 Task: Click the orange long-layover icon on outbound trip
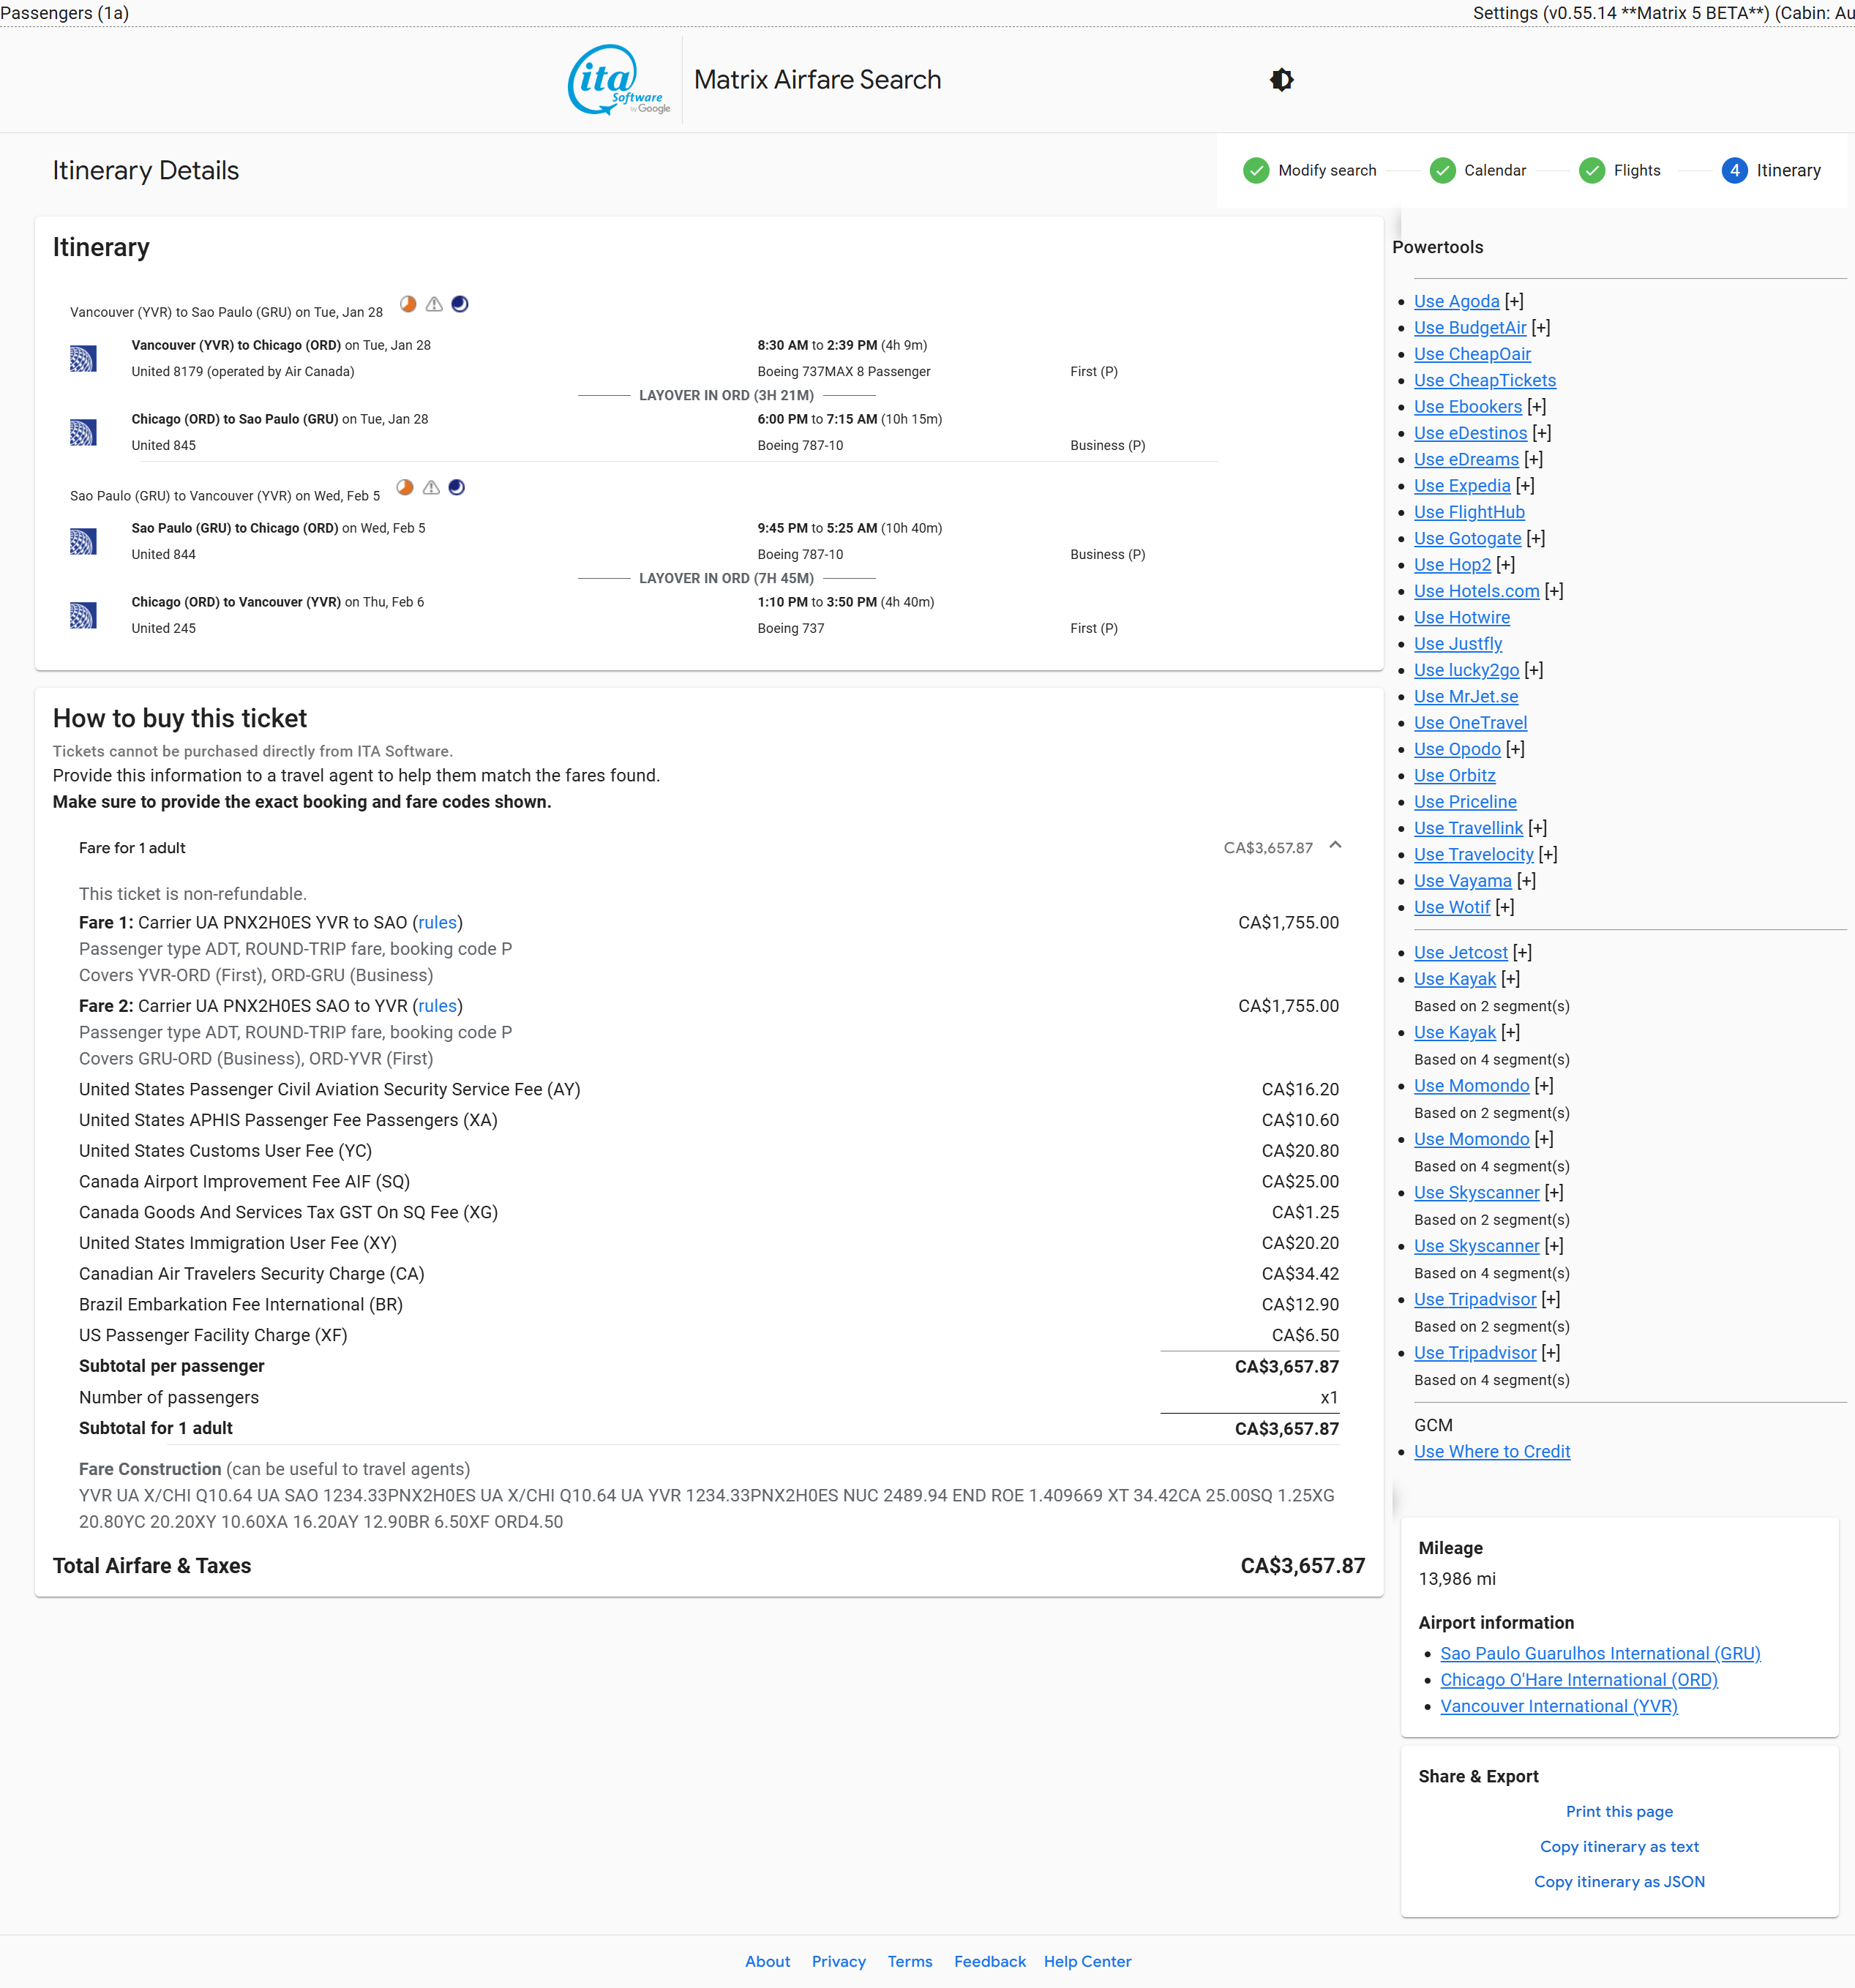[x=408, y=304]
